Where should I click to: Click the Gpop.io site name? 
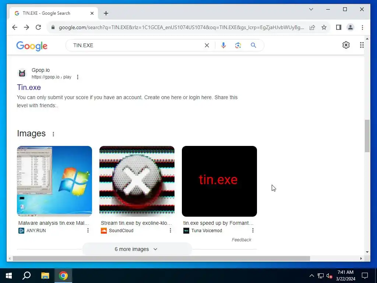pos(40,70)
